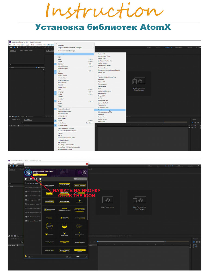Click Find Extensions on Exchange
This screenshot has width=209, height=279.
coord(74,51)
